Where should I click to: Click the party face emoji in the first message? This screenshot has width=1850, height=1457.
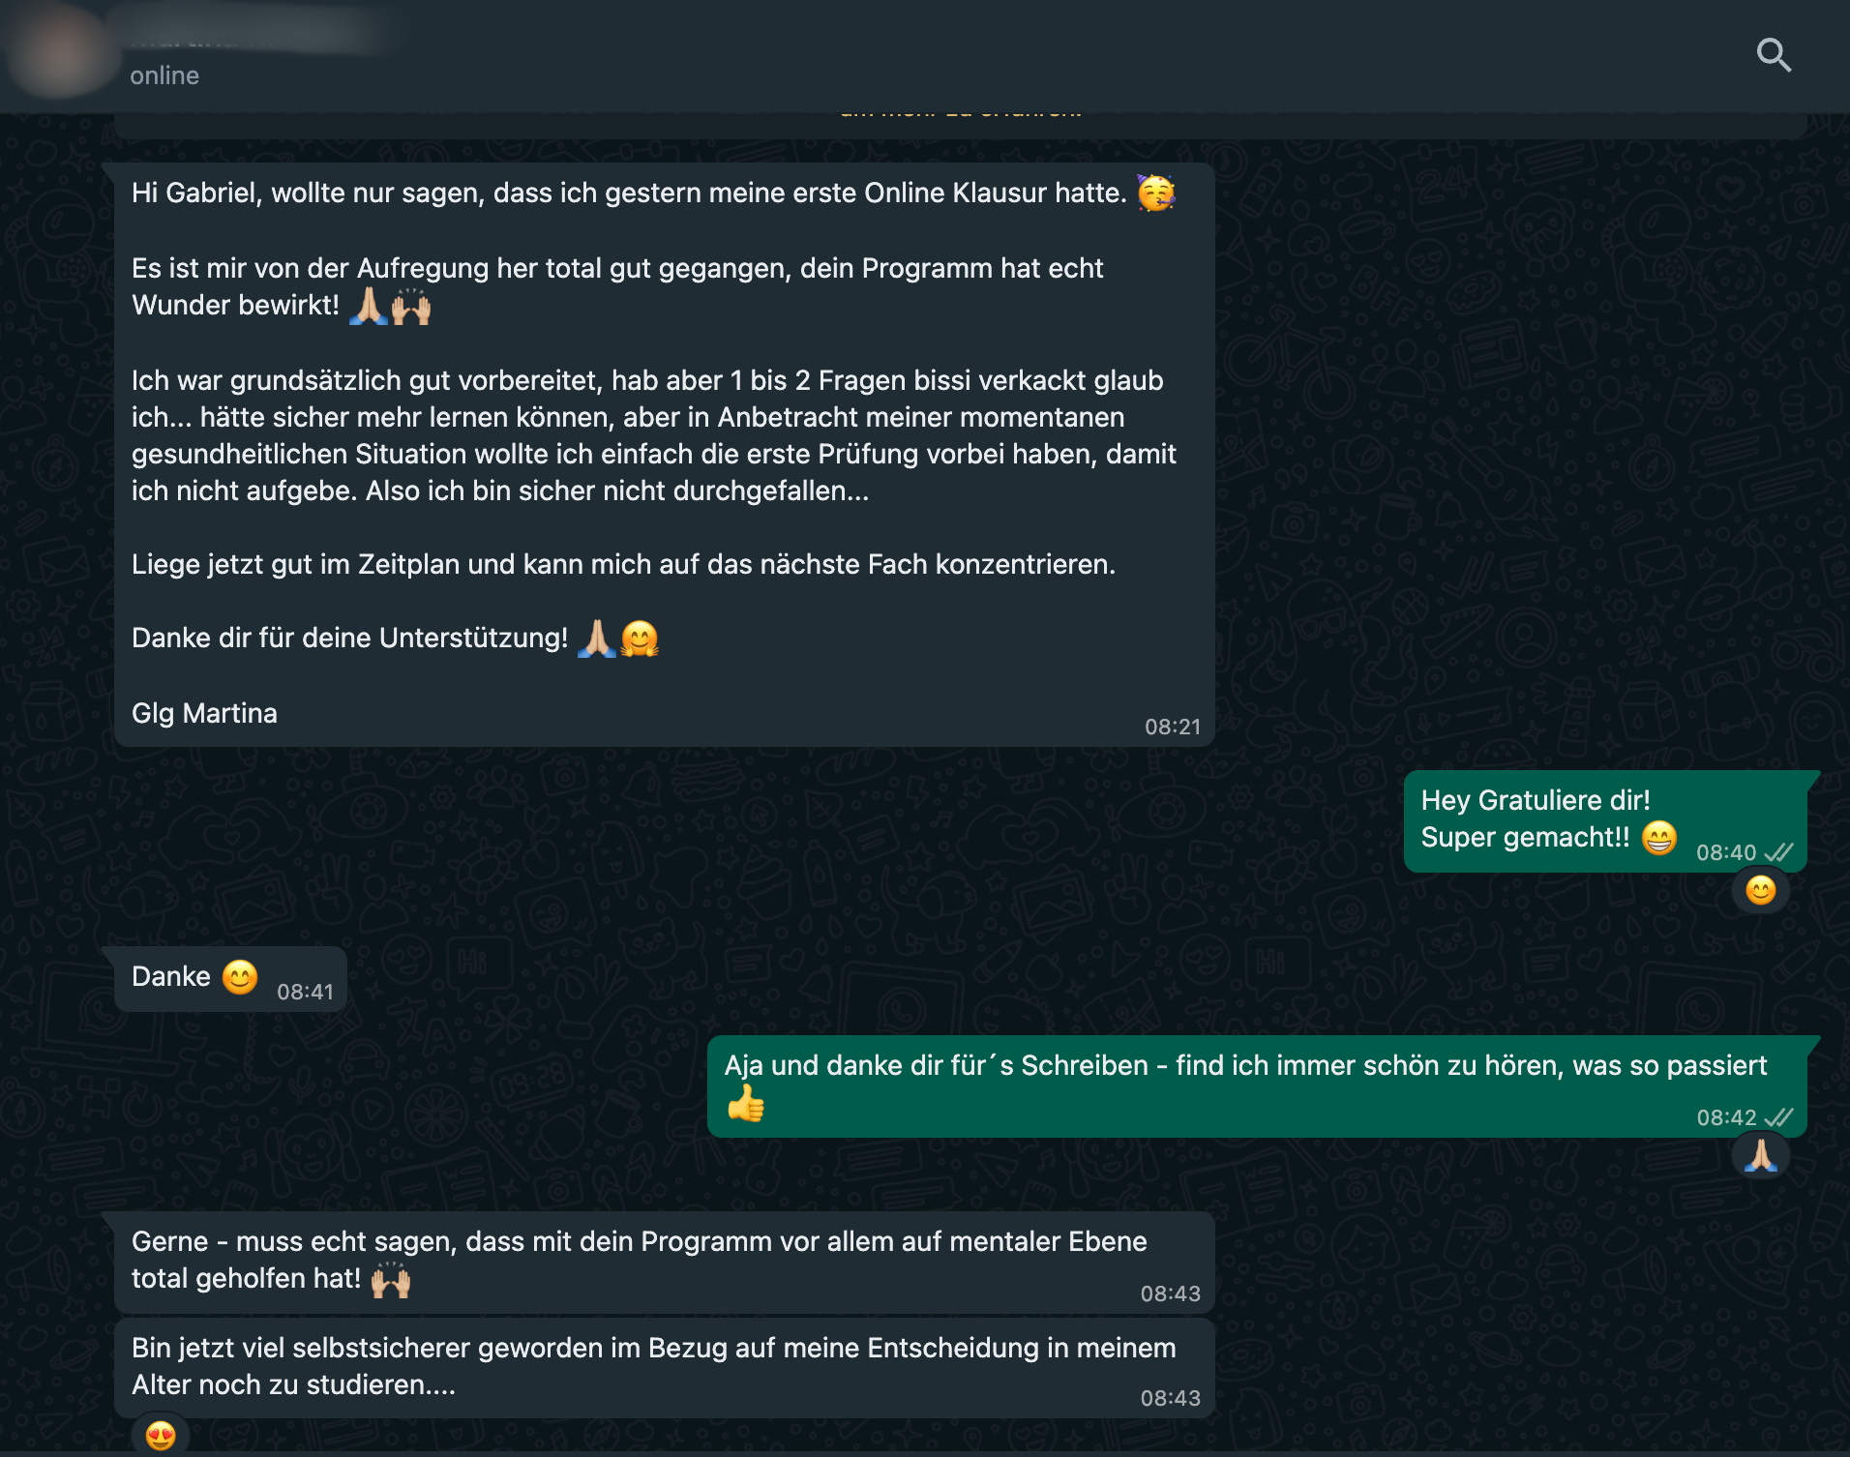click(1155, 193)
